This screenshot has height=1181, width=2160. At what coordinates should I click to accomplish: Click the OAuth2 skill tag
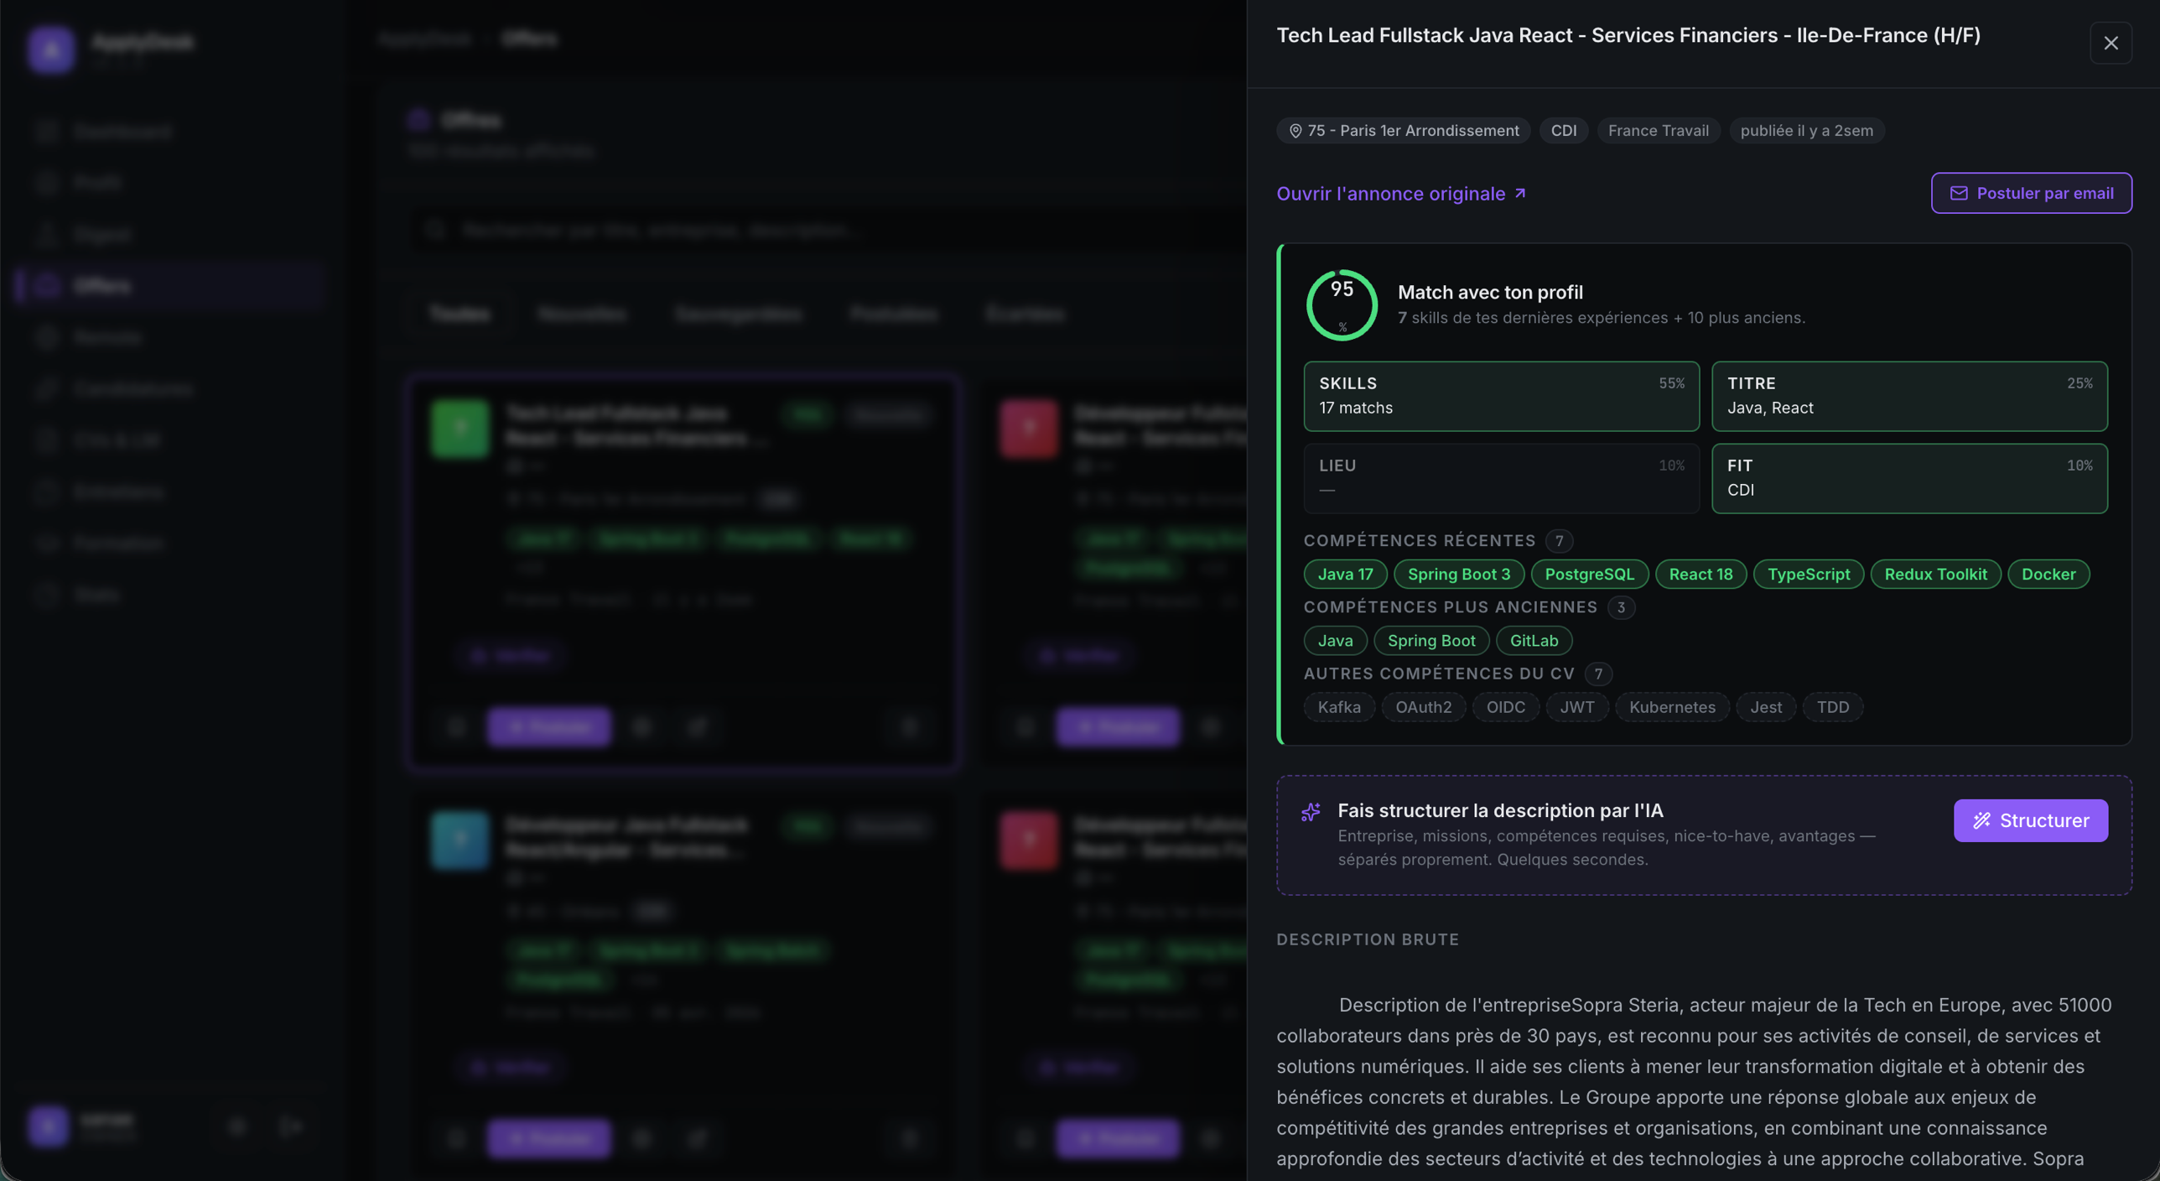coord(1423,707)
